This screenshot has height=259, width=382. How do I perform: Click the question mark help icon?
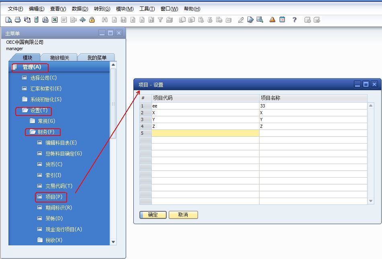(x=294, y=20)
